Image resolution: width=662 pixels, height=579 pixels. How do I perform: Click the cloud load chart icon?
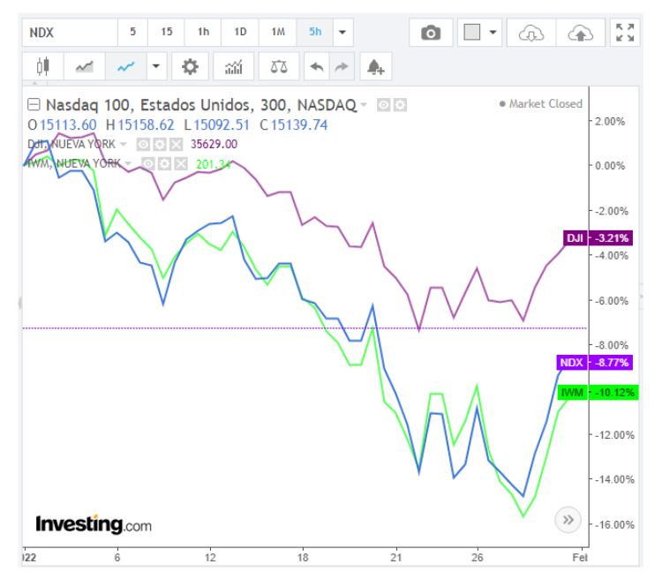[x=531, y=33]
